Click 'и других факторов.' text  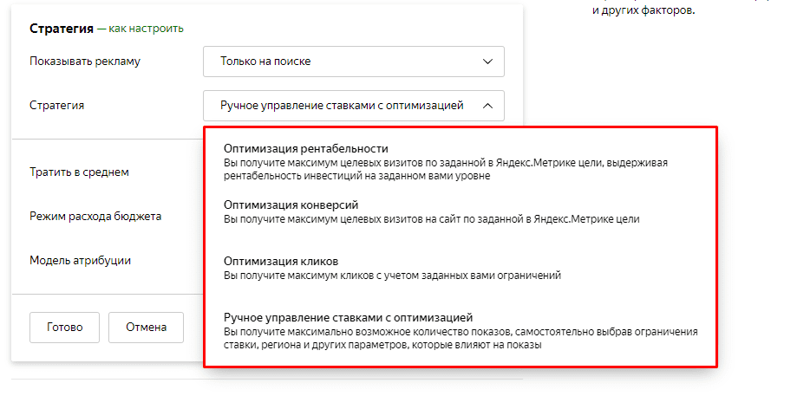pyautogui.click(x=643, y=10)
